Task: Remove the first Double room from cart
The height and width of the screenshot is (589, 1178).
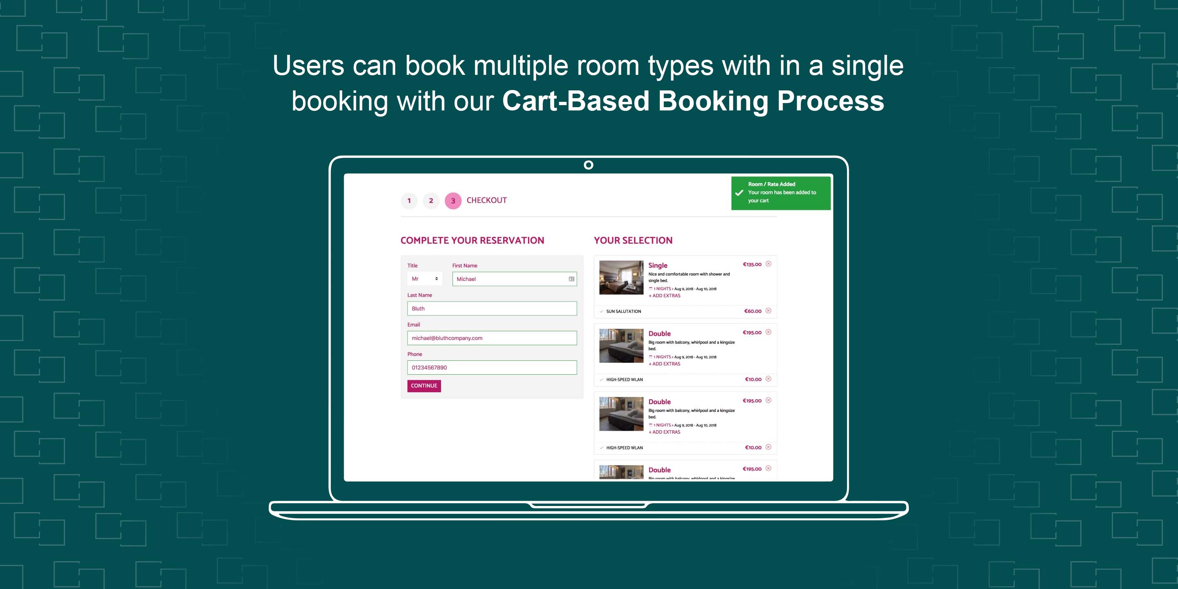Action: [768, 332]
